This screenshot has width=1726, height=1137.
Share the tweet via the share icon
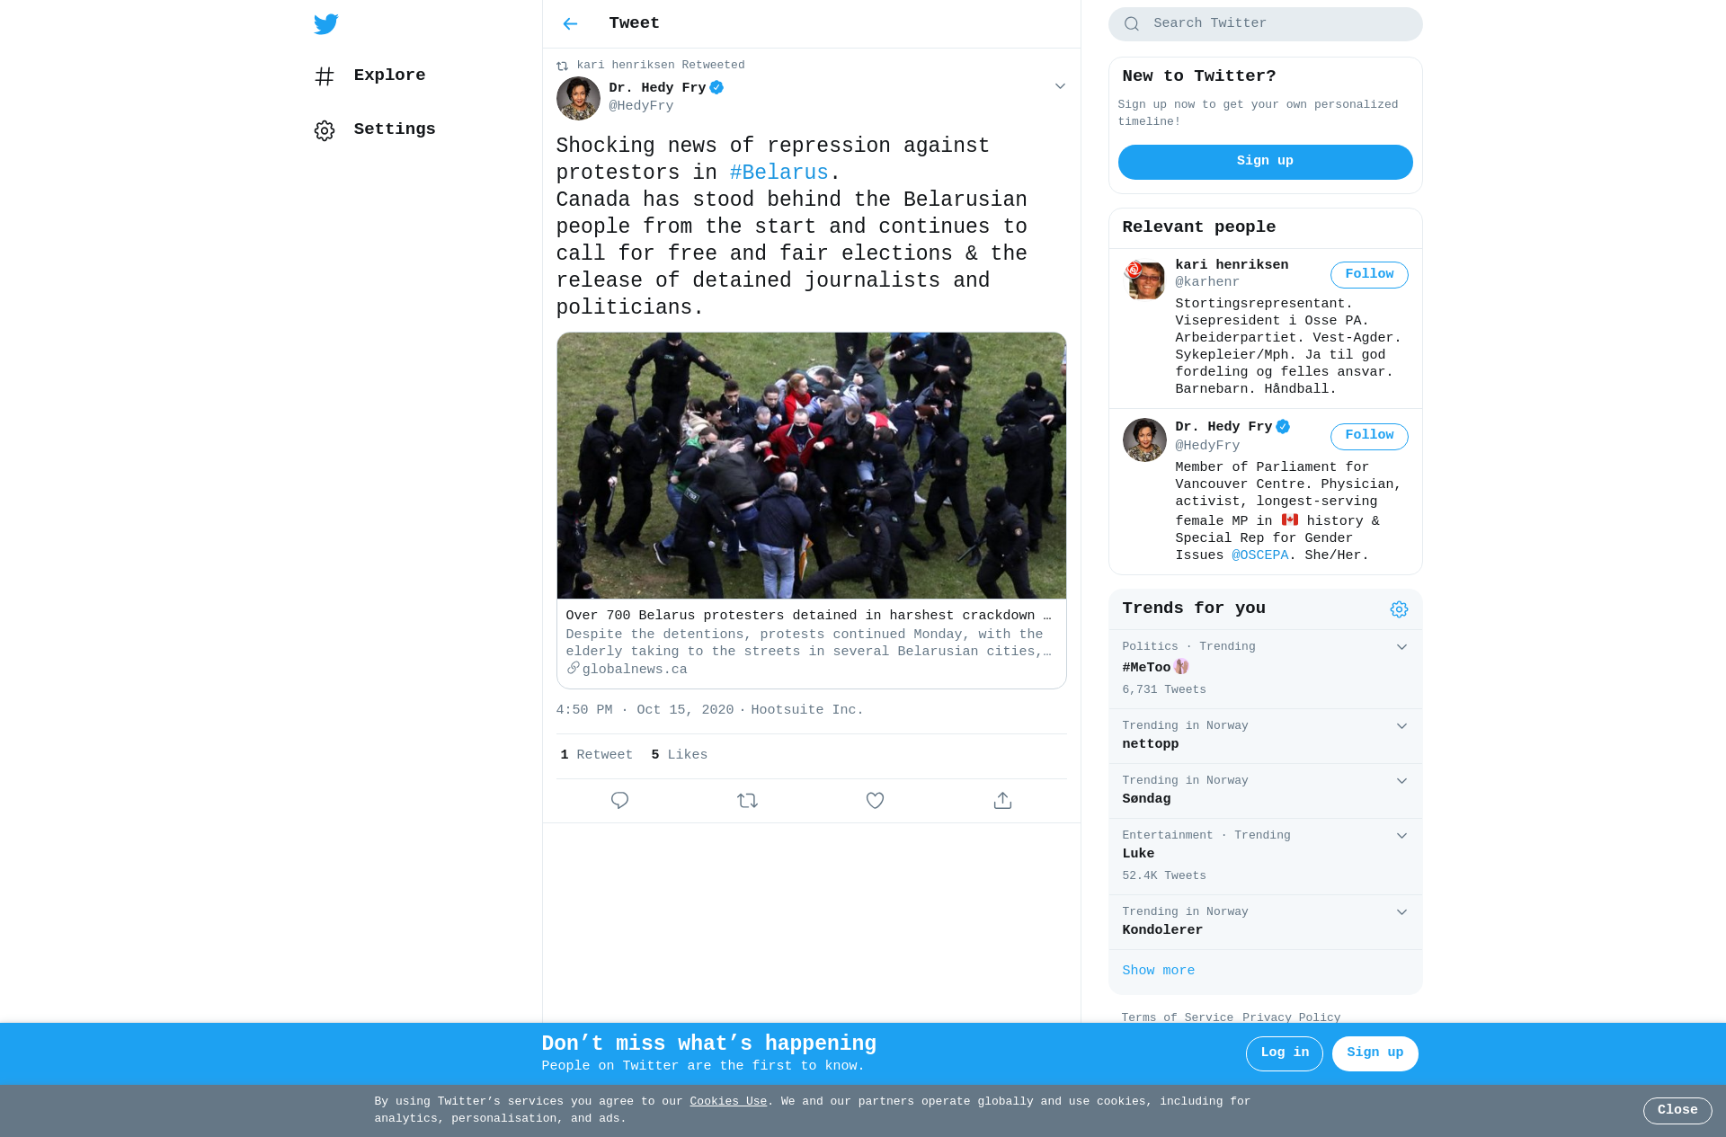click(x=1002, y=800)
